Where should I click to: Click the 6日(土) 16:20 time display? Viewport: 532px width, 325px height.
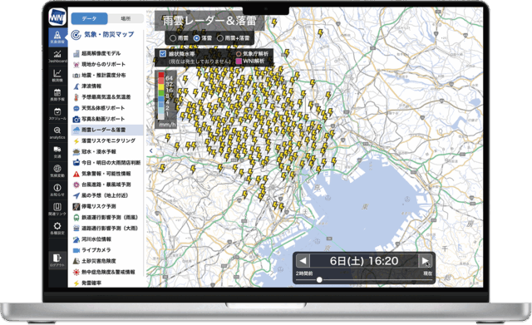tap(364, 261)
